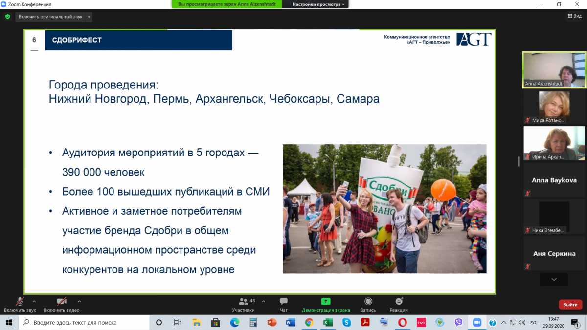Open Calculator from taskbar

tap(253, 323)
